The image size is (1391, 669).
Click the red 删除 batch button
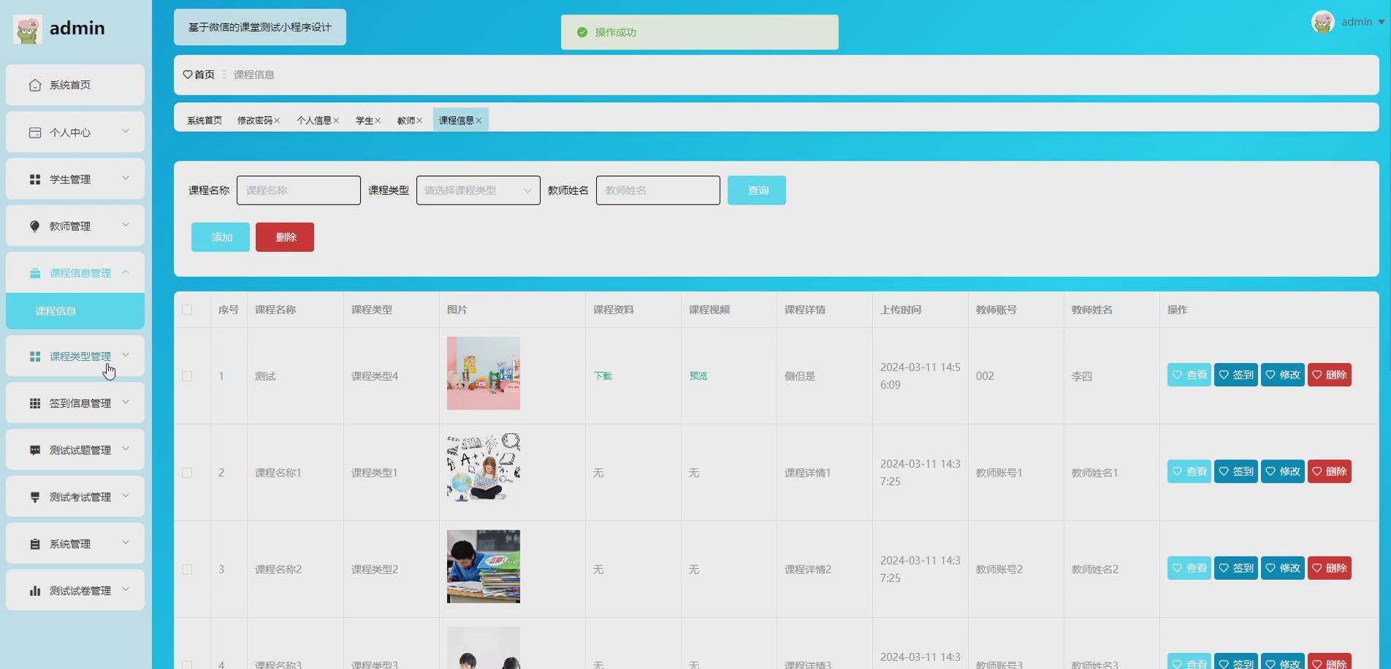(285, 237)
